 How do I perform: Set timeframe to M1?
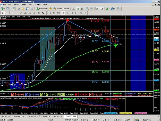tap(50, 13)
